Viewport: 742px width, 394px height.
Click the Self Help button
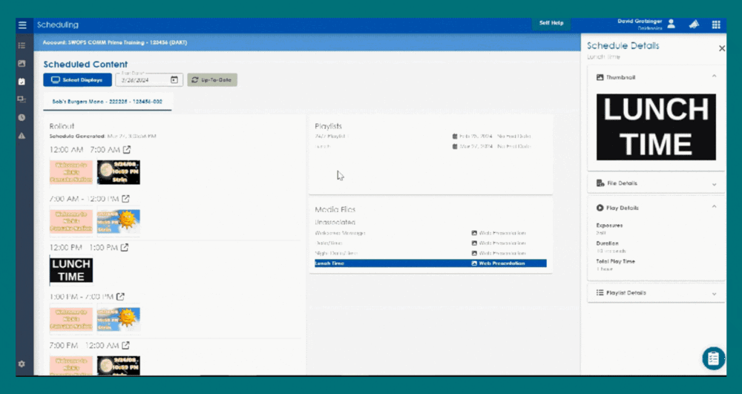[551, 23]
